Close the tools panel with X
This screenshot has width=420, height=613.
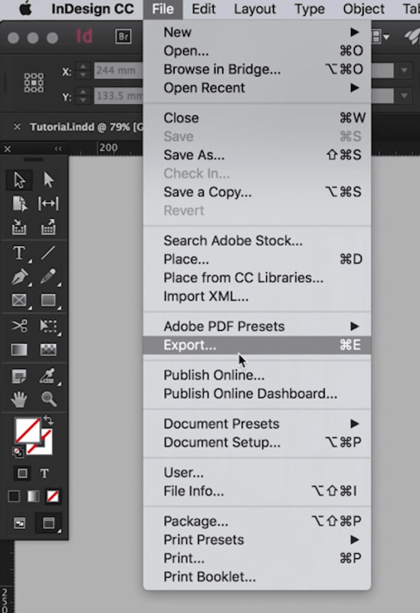click(7, 149)
